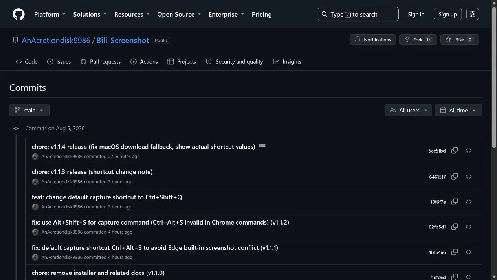The image size is (497, 280).
Task: Open the All time date filter
Action: [458, 110]
